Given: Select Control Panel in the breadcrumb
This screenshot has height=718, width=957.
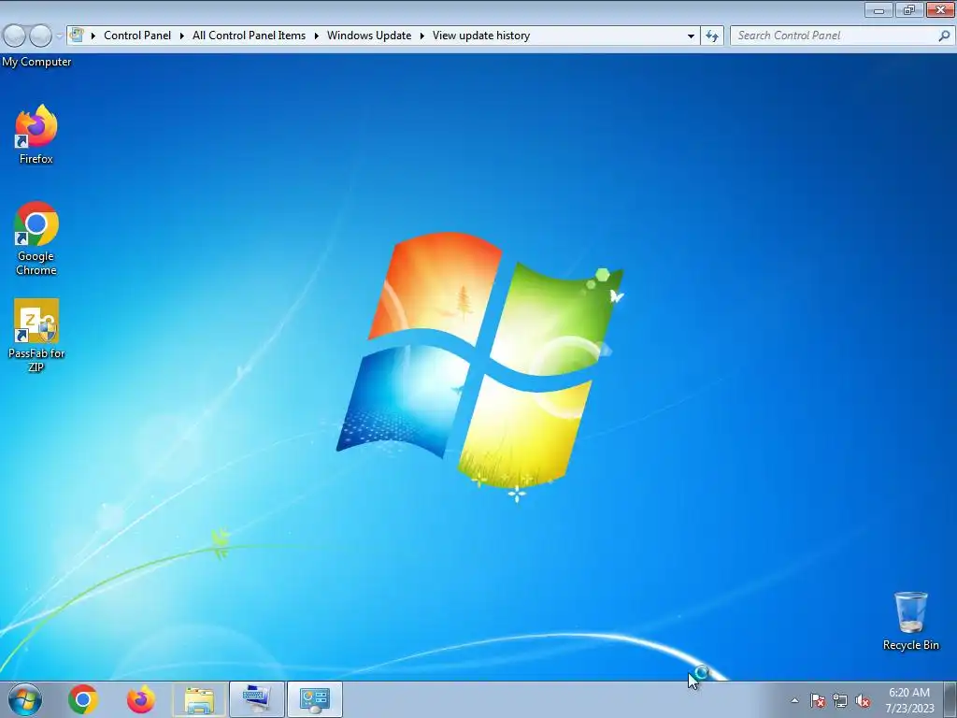Looking at the screenshot, I should [137, 36].
